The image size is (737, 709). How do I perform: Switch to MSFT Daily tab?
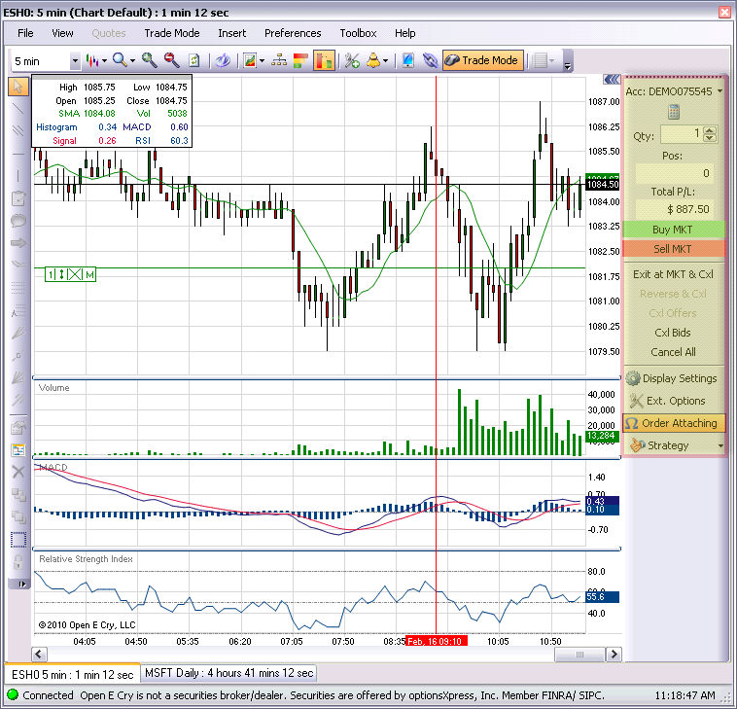(x=229, y=673)
